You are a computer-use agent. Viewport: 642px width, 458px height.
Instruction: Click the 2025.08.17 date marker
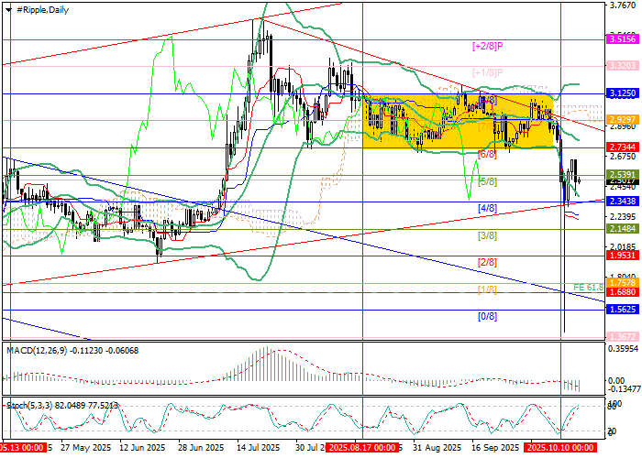(x=362, y=449)
